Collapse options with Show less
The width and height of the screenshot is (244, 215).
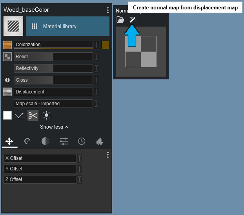(54, 127)
